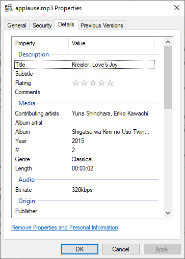
Task: Click the scroll up arrow
Action: tap(168, 42)
